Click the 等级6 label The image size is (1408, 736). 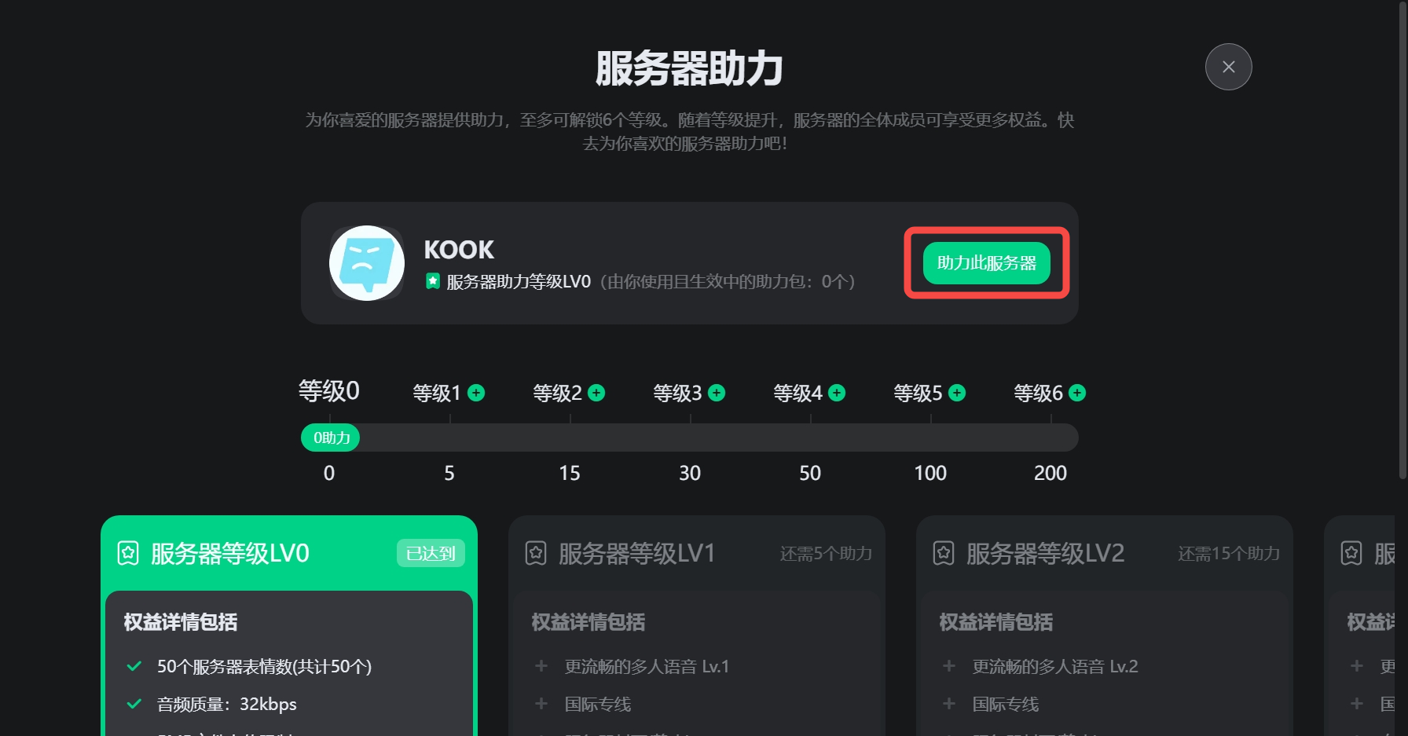click(1038, 393)
